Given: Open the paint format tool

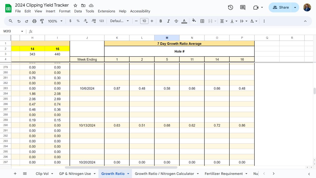Looking at the screenshot, I should tap(42, 21).
